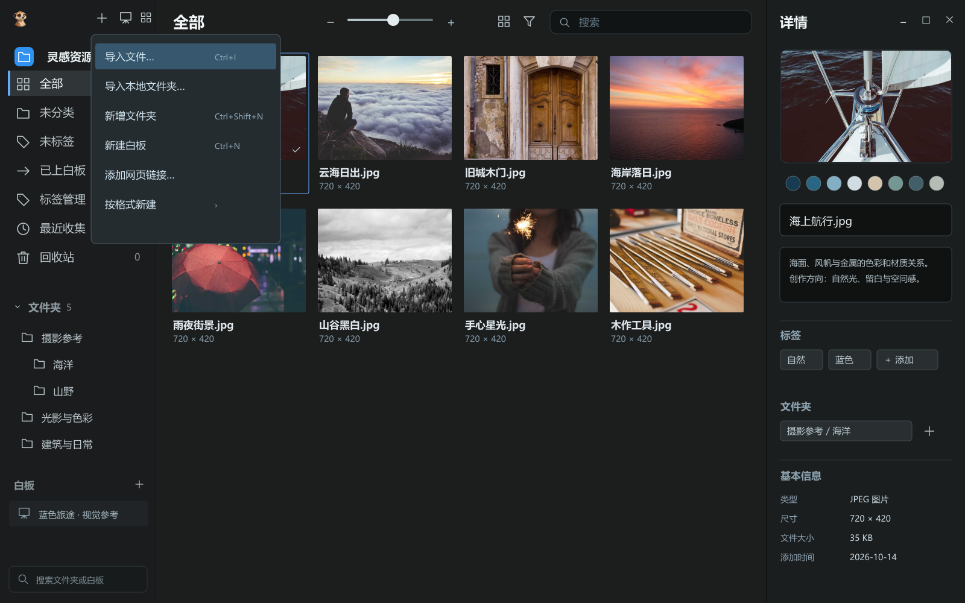Select the 手心星光.jpg thumbnail
This screenshot has width=965, height=603.
pyautogui.click(x=531, y=260)
